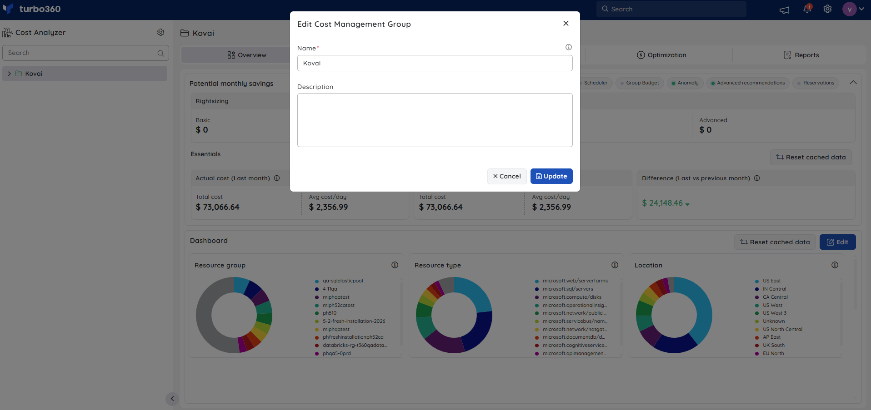
Task: Click the Update button
Action: point(551,176)
